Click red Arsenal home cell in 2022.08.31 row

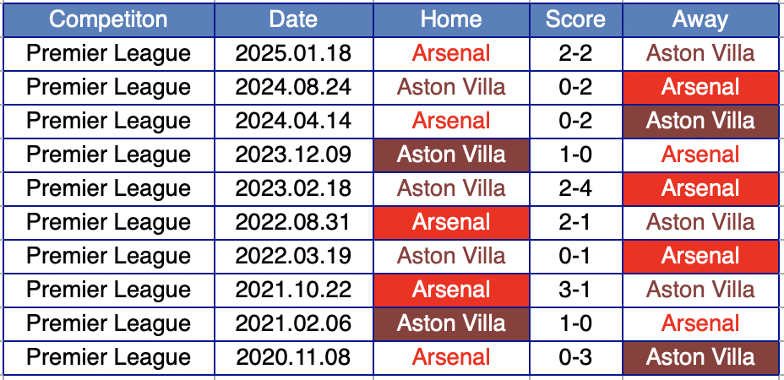[451, 222]
